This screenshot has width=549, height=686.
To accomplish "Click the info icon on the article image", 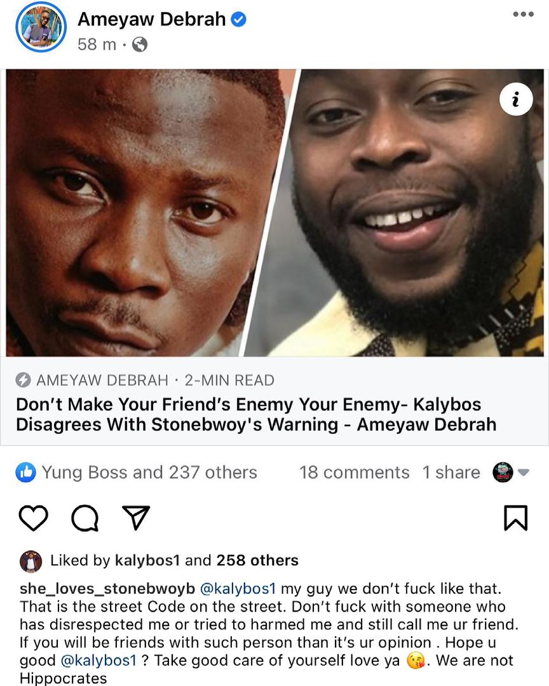I will (x=516, y=99).
